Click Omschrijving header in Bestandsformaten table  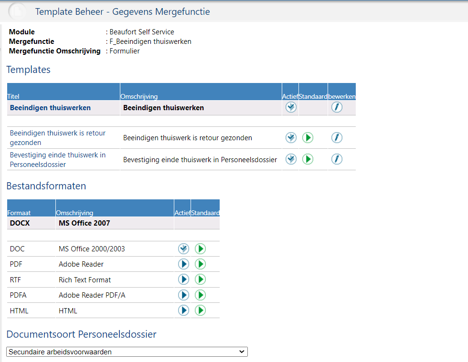click(115, 208)
